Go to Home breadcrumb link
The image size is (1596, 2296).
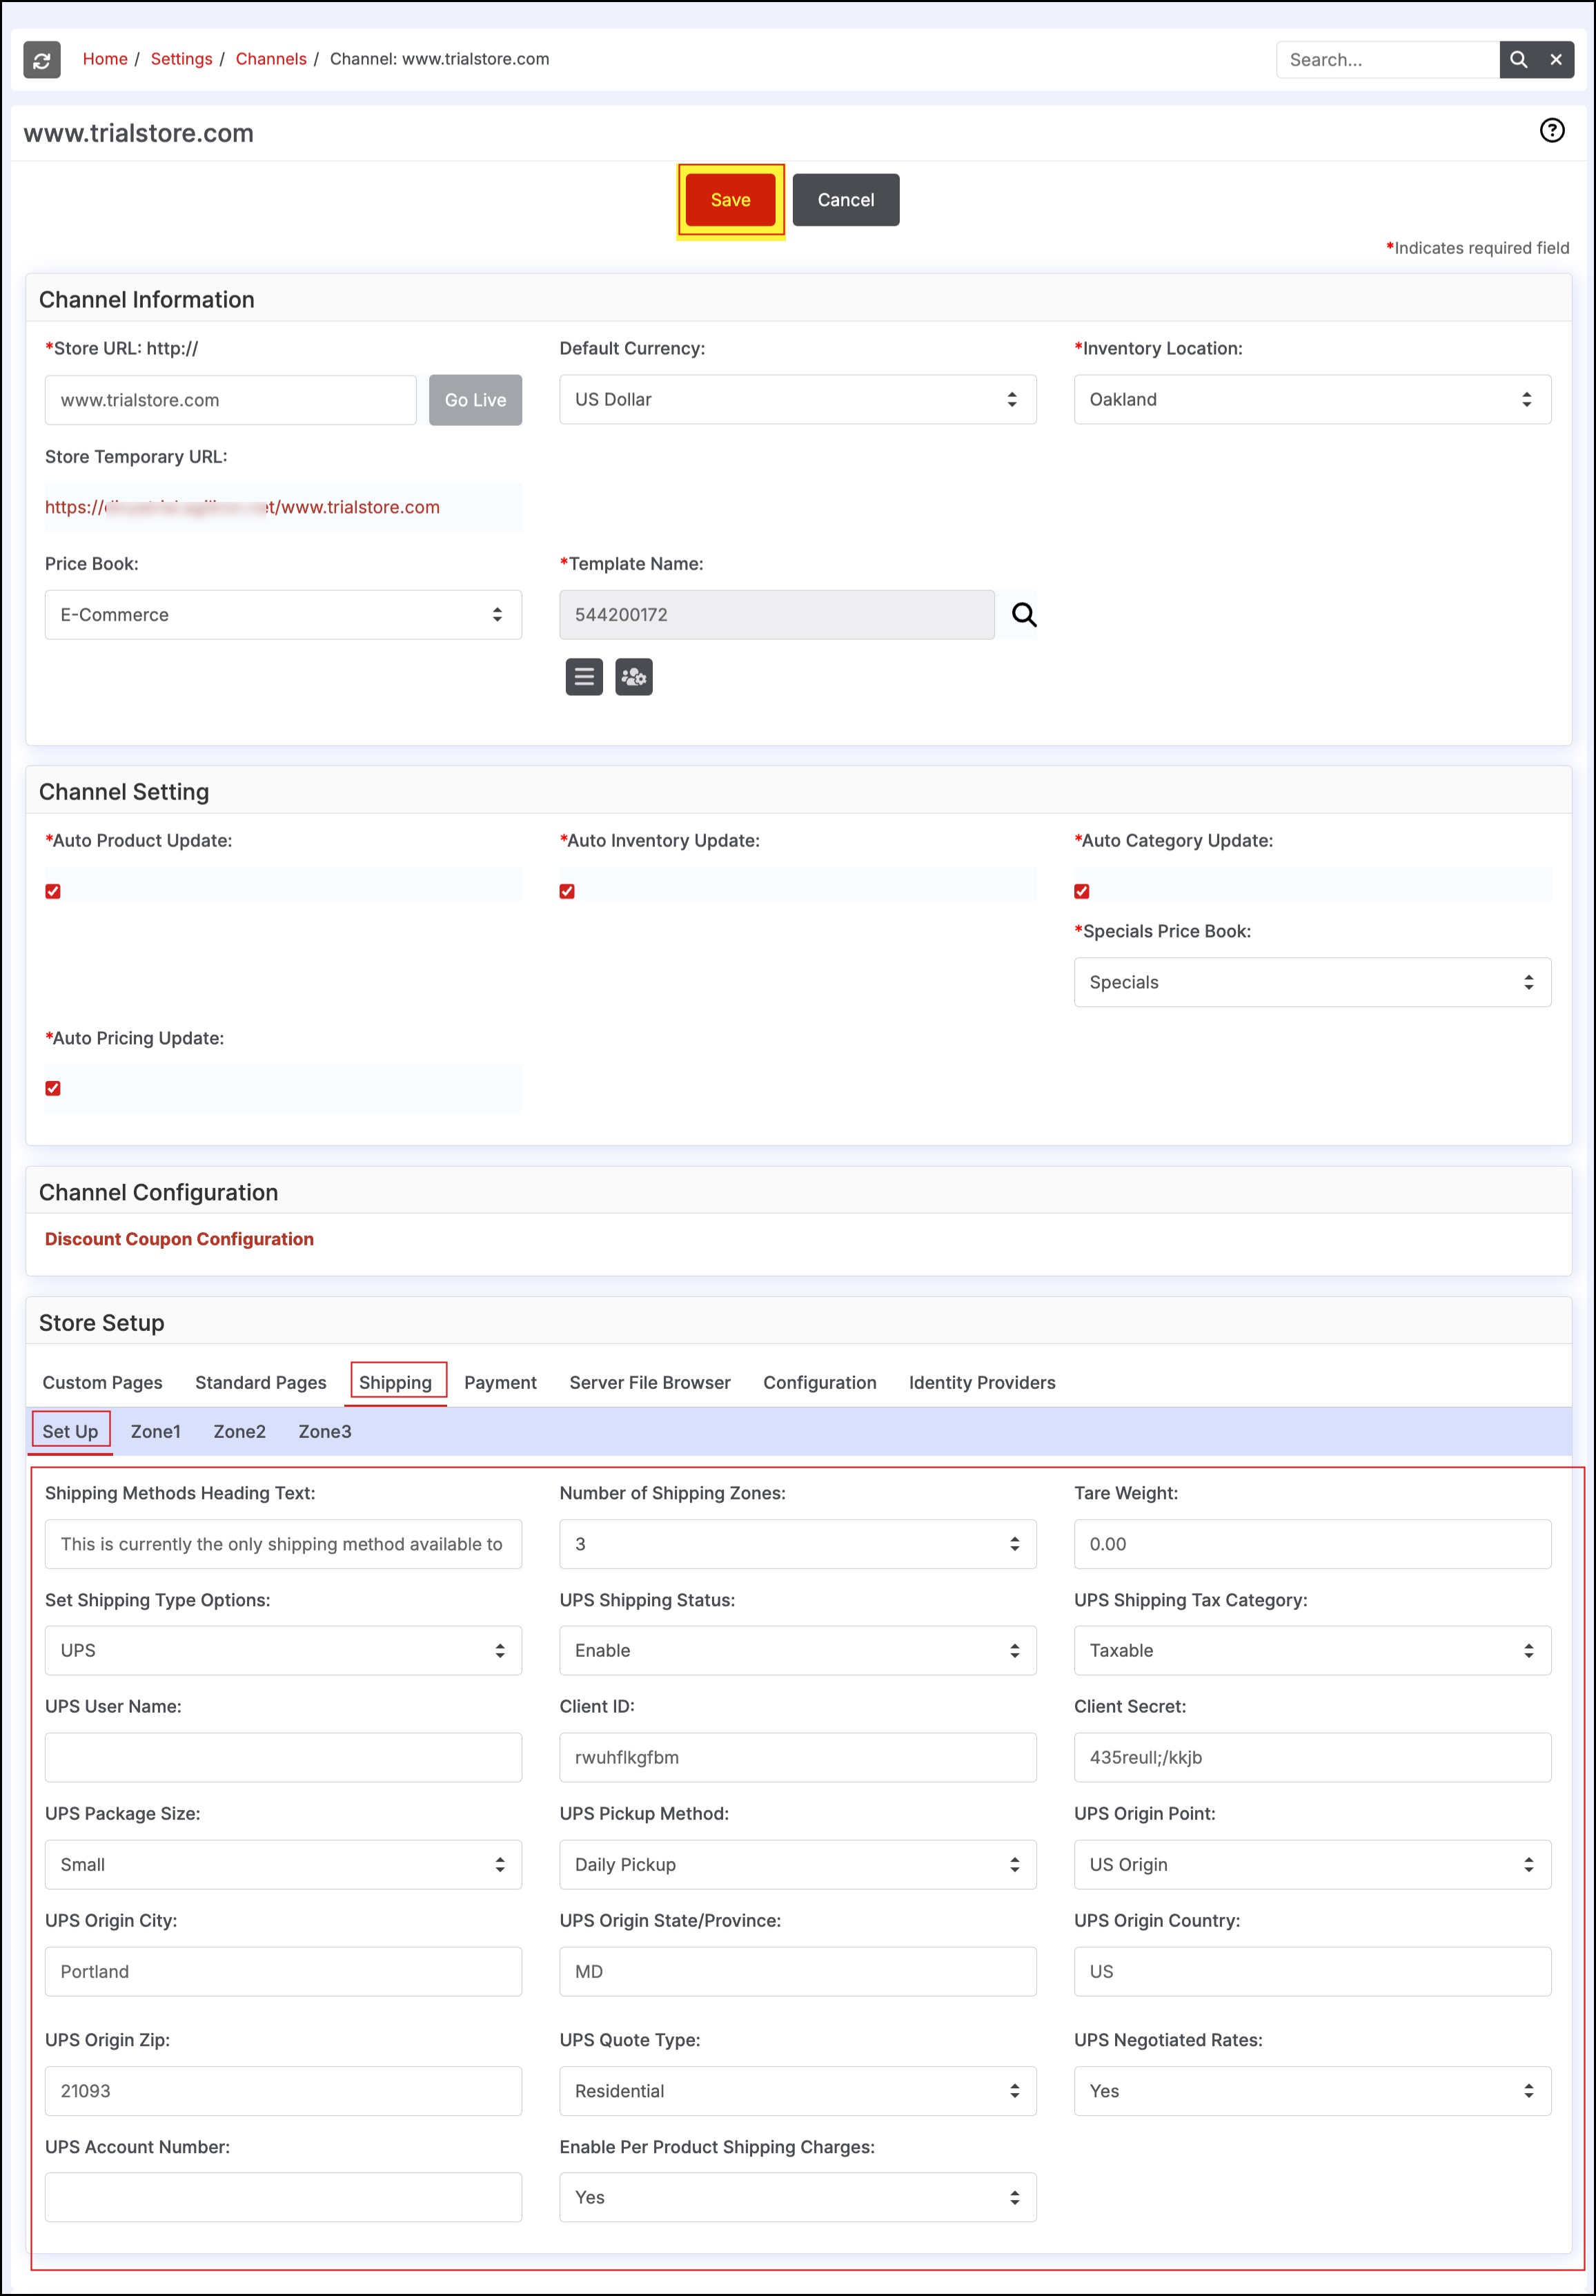(x=105, y=59)
